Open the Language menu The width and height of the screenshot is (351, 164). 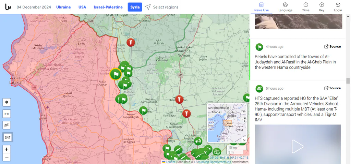pyautogui.click(x=285, y=7)
